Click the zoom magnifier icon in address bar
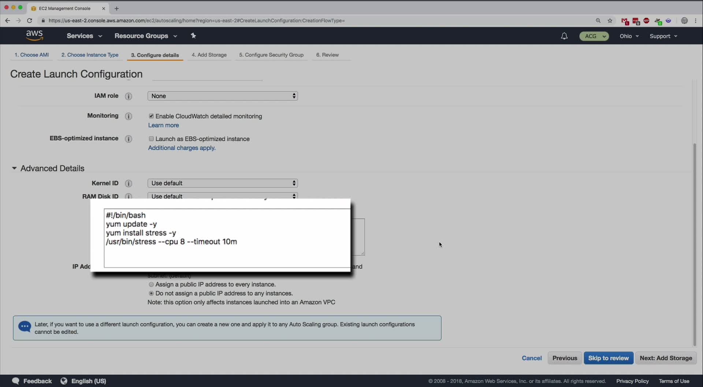This screenshot has width=703, height=387. (x=598, y=20)
